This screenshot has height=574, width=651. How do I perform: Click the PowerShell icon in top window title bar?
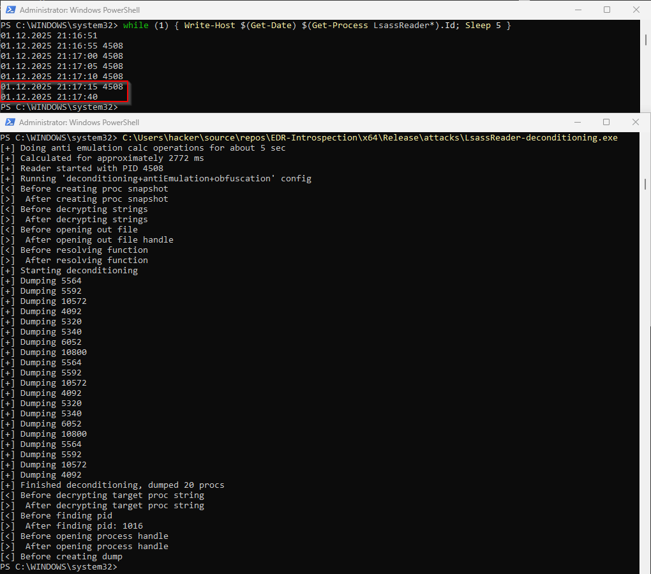[x=10, y=10]
